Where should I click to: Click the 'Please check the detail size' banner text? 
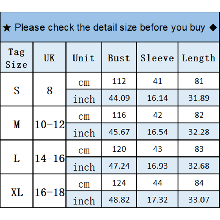110,28
